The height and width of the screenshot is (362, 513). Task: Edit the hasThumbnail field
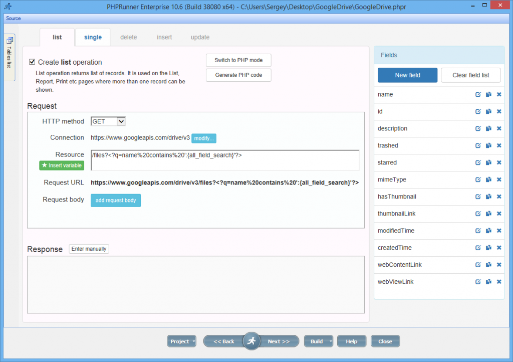[477, 197]
